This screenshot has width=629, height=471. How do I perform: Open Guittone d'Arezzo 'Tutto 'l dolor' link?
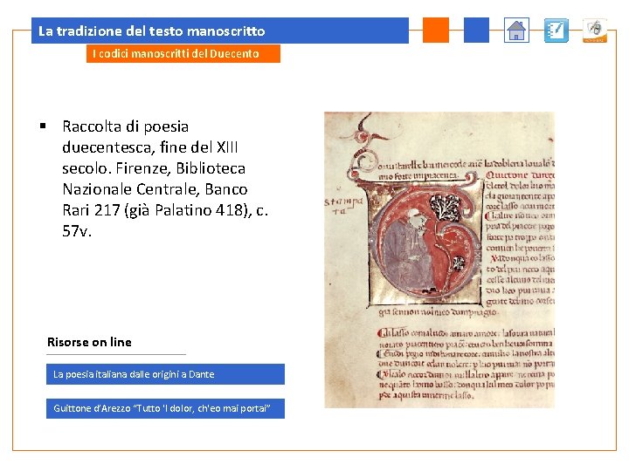[165, 408]
